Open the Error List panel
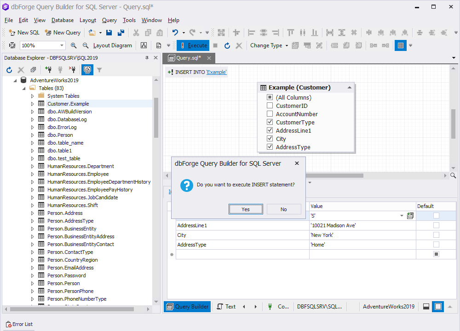460x331 pixels. coord(19,324)
